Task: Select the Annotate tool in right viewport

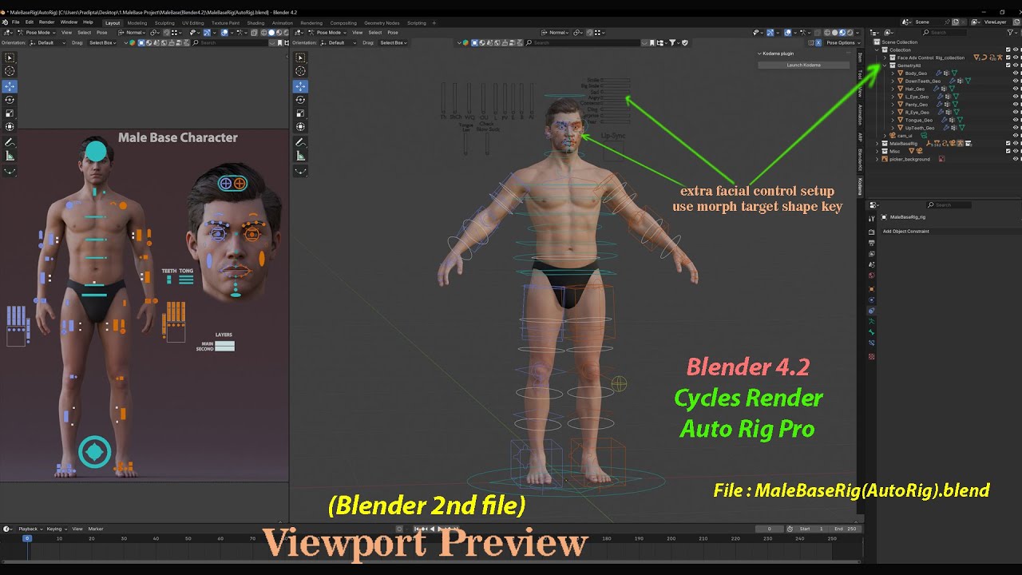Action: tap(300, 142)
